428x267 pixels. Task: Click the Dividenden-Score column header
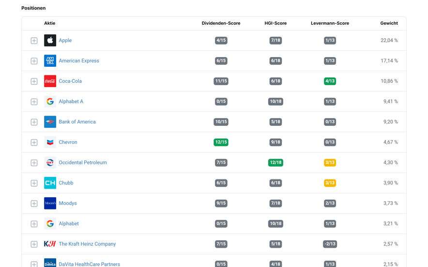click(x=221, y=23)
